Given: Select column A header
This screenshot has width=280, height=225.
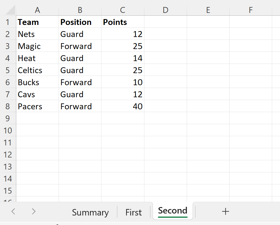Looking at the screenshot, I should point(37,10).
